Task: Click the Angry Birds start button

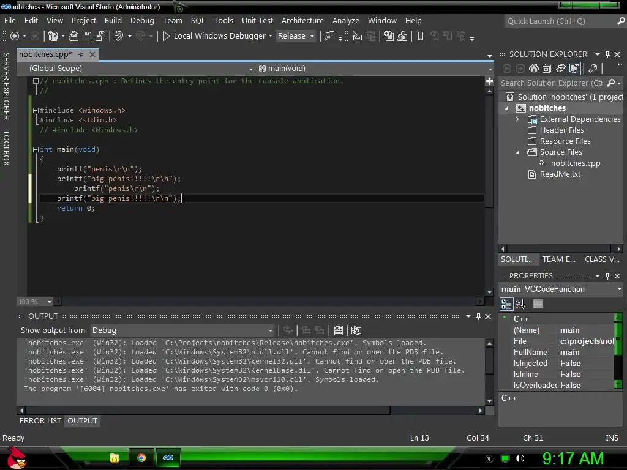Action: coord(16,459)
